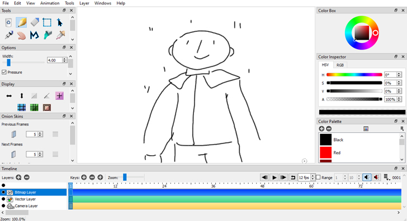This screenshot has height=221, width=407.
Task: Select the Polyline M tool
Action: pyautogui.click(x=34, y=35)
